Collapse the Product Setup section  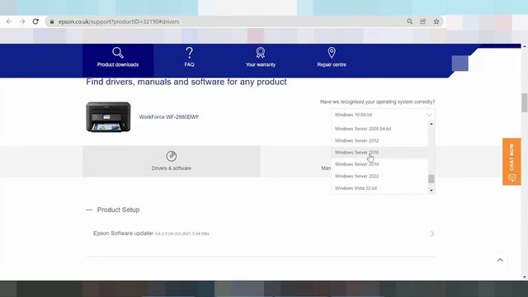point(113,210)
